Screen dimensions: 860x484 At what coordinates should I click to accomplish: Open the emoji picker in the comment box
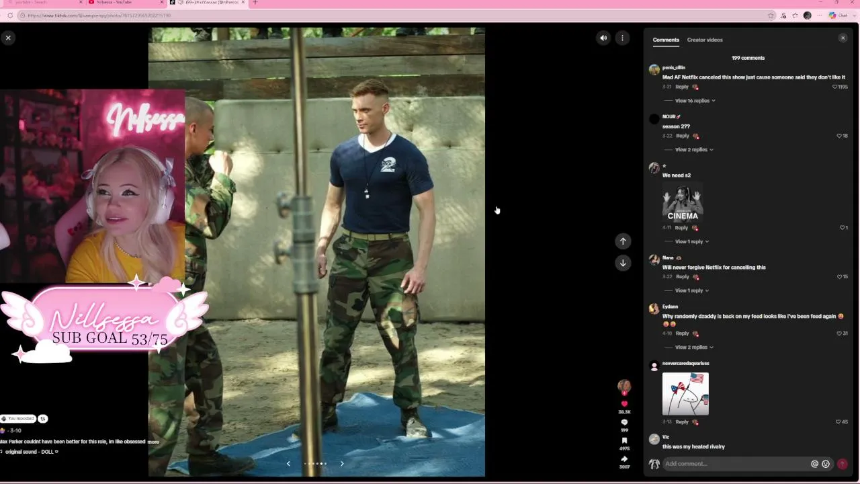pyautogui.click(x=826, y=464)
